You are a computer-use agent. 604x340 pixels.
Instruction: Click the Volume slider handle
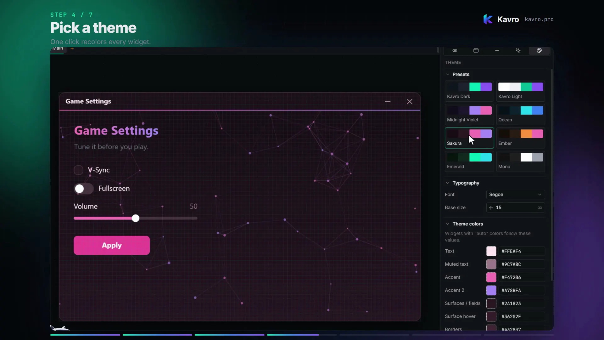[136, 218]
